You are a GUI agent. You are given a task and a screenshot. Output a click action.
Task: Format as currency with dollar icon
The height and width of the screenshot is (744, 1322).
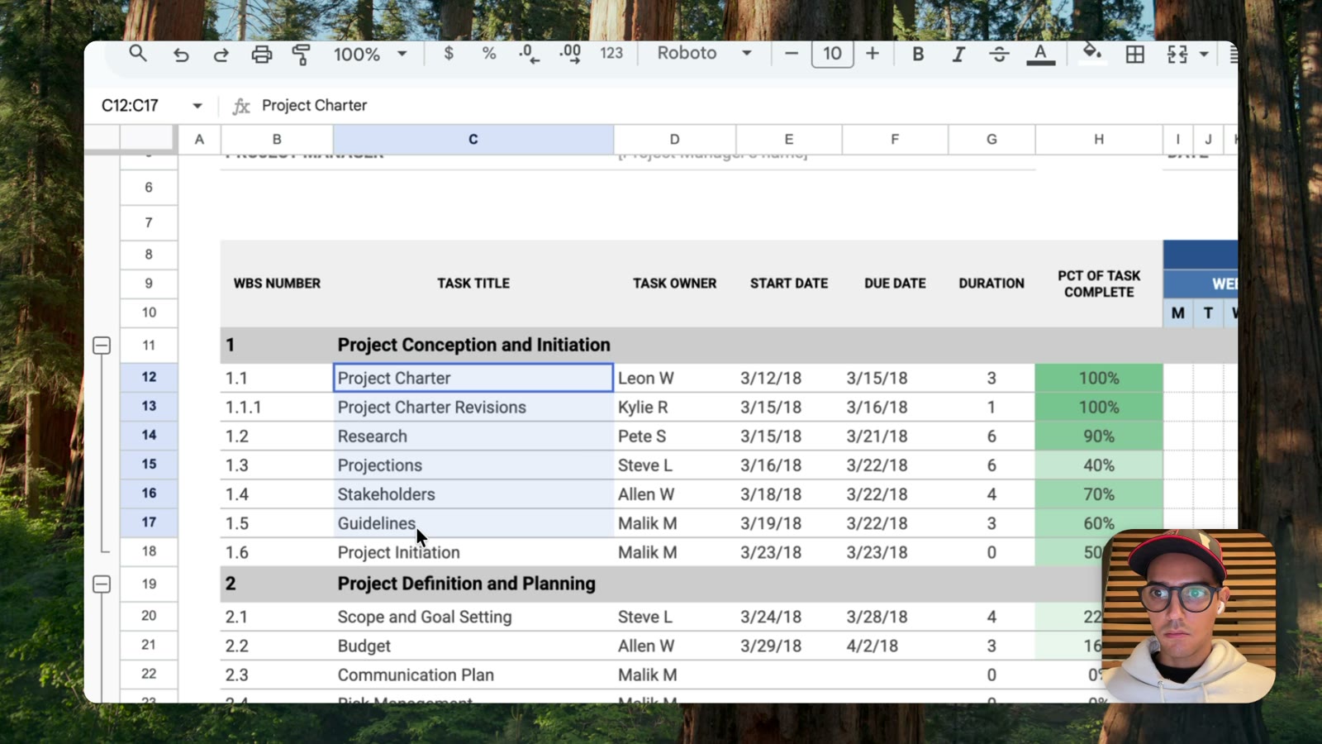[449, 54]
